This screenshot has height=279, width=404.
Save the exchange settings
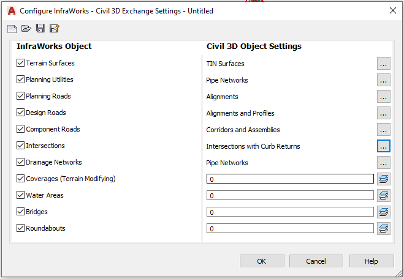(x=40, y=28)
